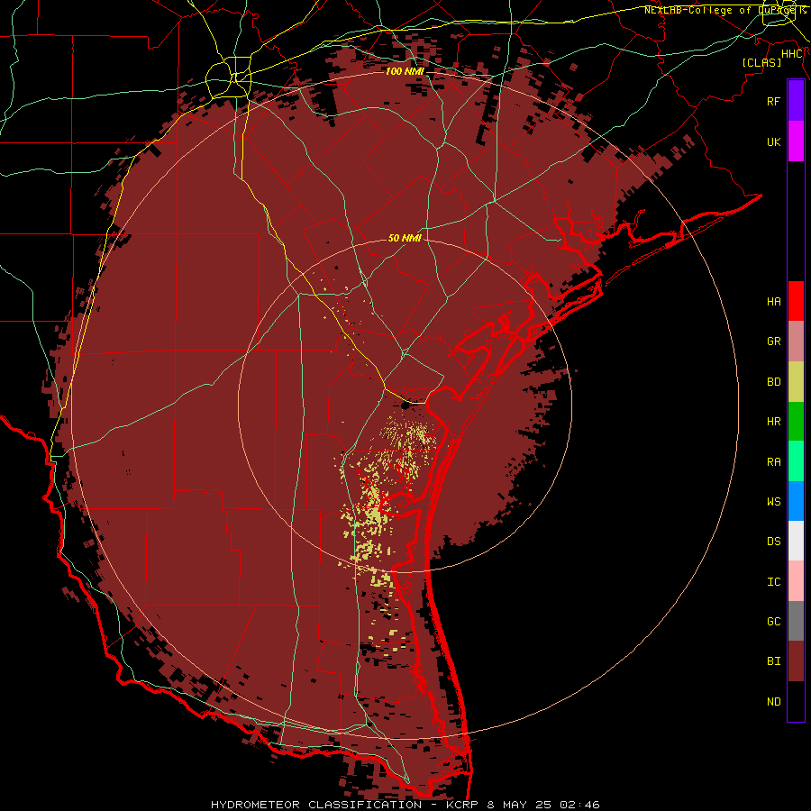Click the 'RF' legend label

pos(773,101)
